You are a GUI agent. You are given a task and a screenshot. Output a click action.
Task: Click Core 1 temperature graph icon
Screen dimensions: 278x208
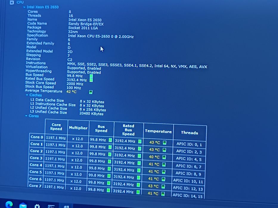[x=164, y=150]
